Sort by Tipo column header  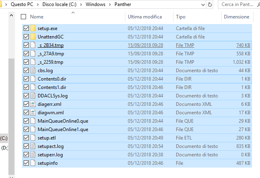[x=181, y=17]
